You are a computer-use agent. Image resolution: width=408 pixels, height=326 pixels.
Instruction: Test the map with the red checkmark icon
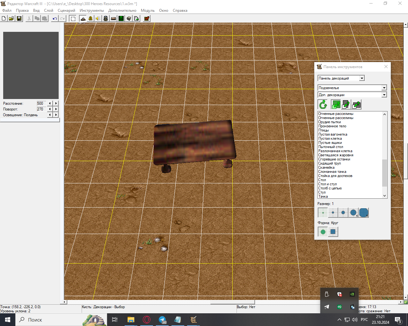[x=147, y=18]
